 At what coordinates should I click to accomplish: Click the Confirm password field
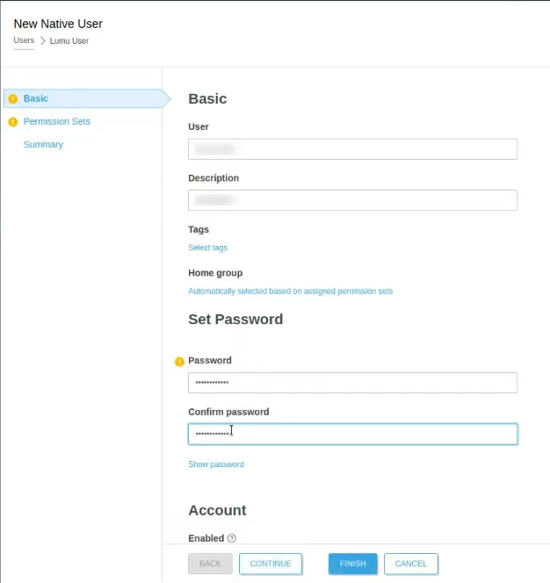pos(352,434)
